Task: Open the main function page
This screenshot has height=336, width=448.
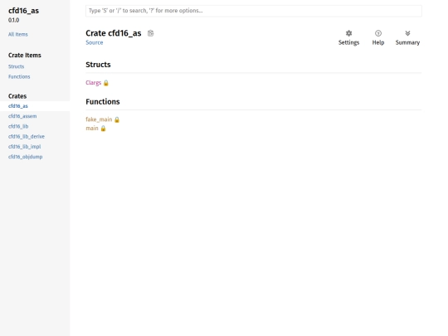Action: 92,129
